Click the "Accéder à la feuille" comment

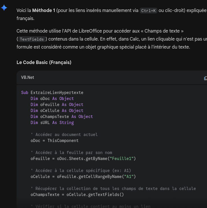pos(71,153)
